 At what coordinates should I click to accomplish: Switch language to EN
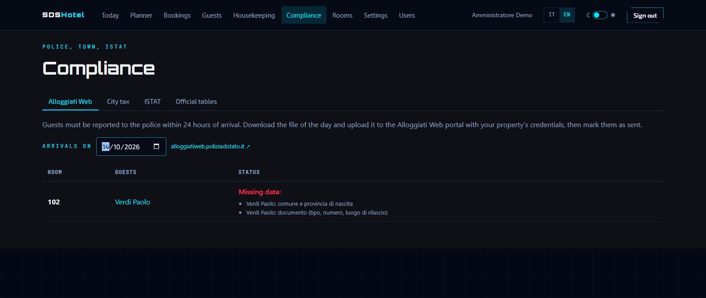coord(567,15)
